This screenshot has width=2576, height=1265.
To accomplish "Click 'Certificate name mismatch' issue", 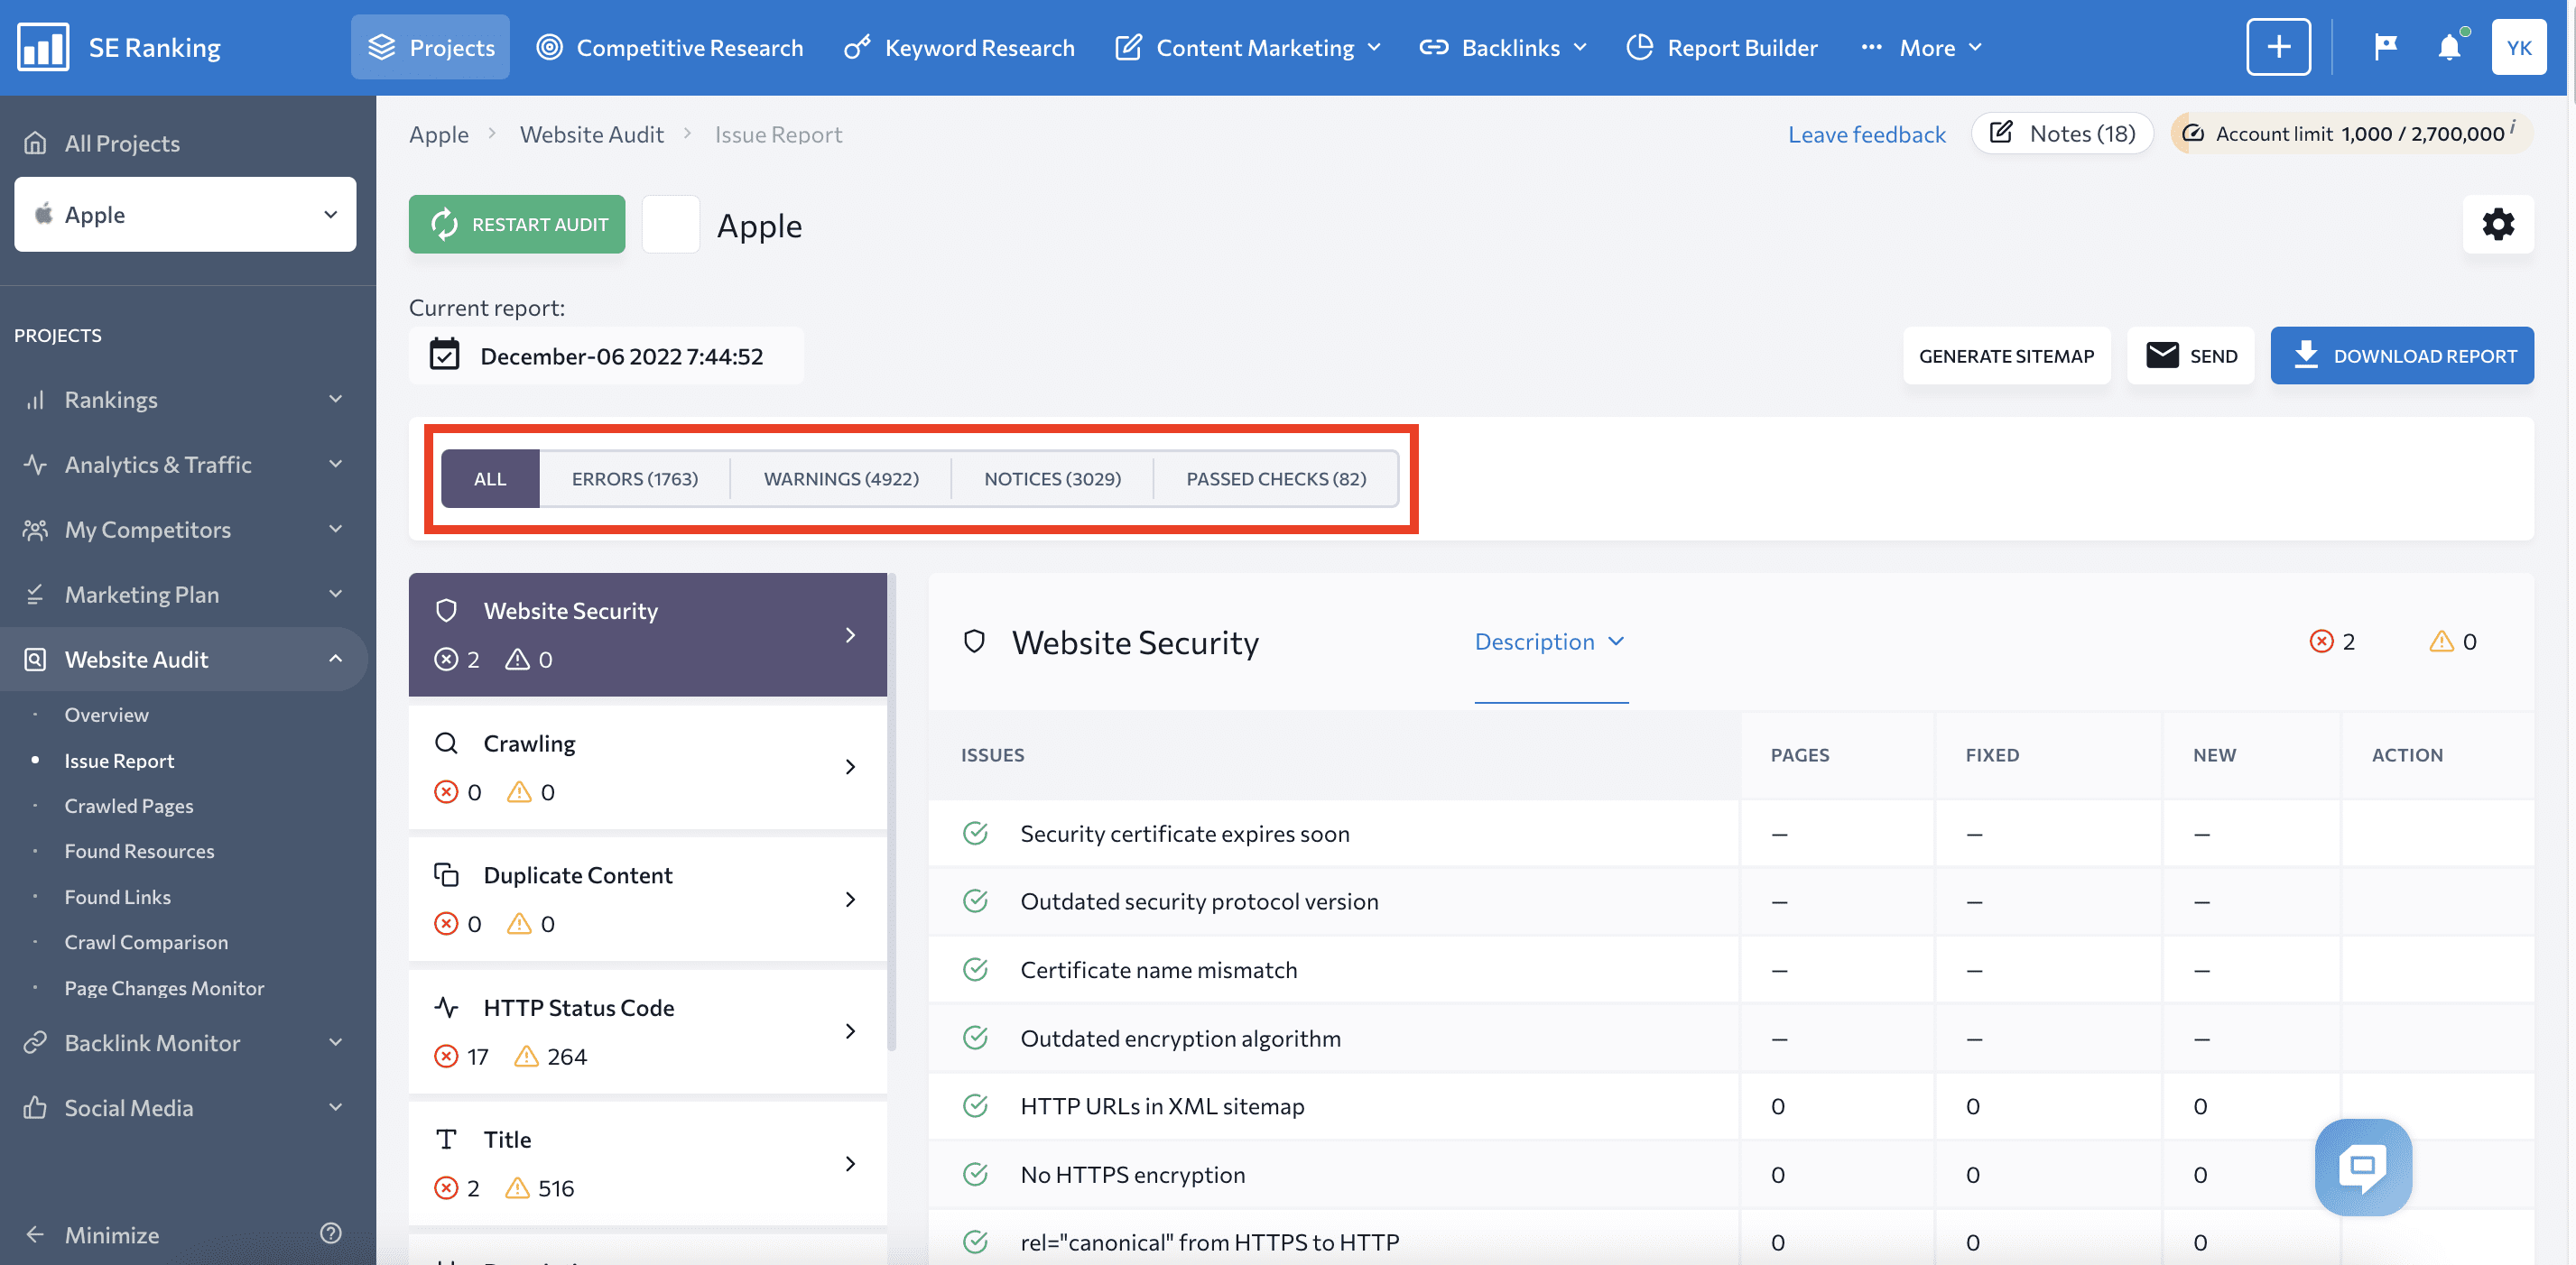I will [x=1158, y=970].
